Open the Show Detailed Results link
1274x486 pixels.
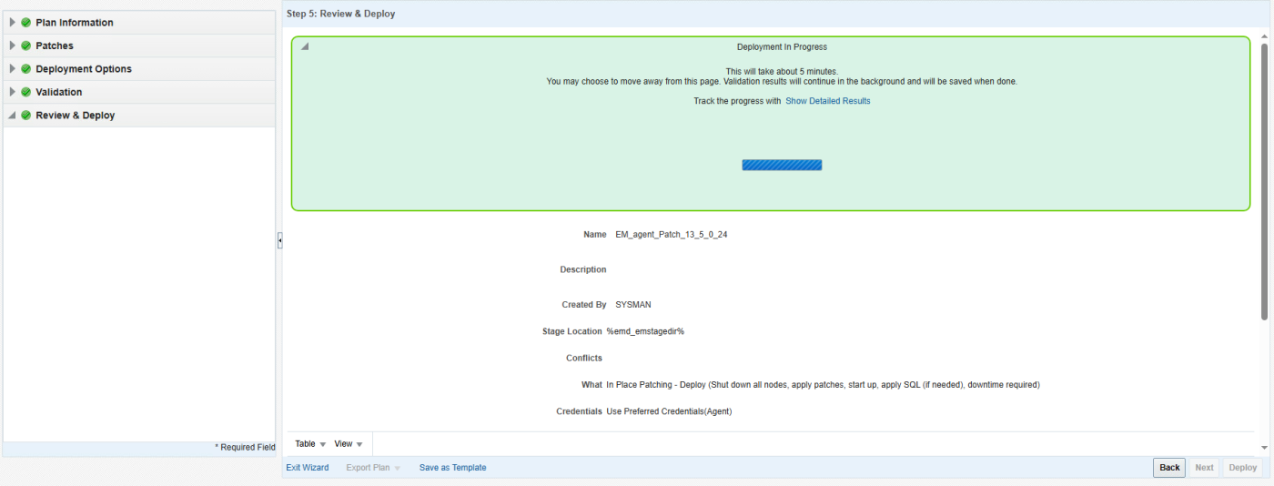[x=827, y=101]
